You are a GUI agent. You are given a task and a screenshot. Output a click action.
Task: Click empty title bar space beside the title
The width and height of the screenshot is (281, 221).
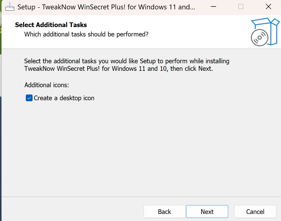coord(216,7)
